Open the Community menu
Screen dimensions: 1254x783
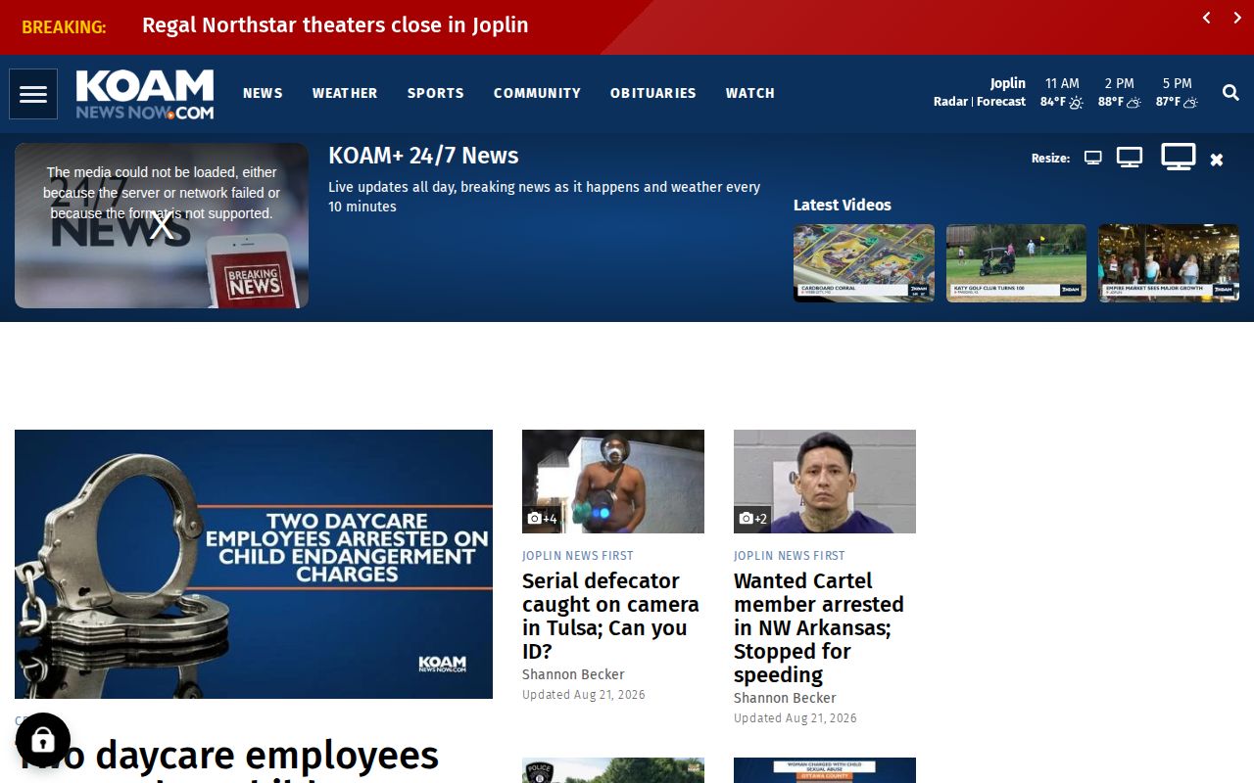tap(537, 93)
